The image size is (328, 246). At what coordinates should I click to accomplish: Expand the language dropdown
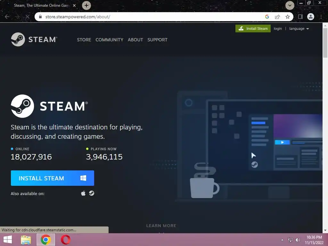point(299,29)
